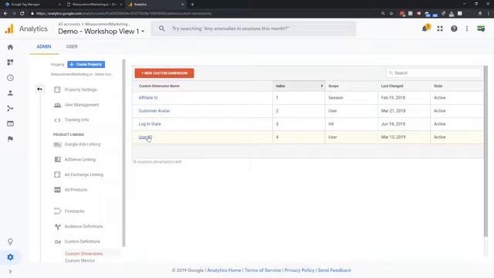Open the User ID dimension

(145, 137)
